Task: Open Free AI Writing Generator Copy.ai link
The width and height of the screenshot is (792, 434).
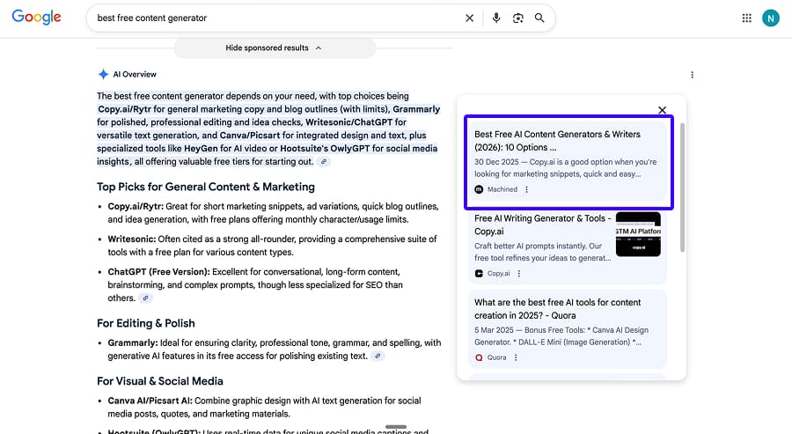Action: point(540,224)
